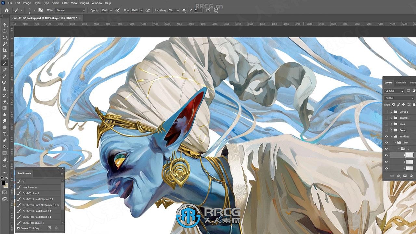
Task: Open the Plugins menu
Action: [x=84, y=3]
